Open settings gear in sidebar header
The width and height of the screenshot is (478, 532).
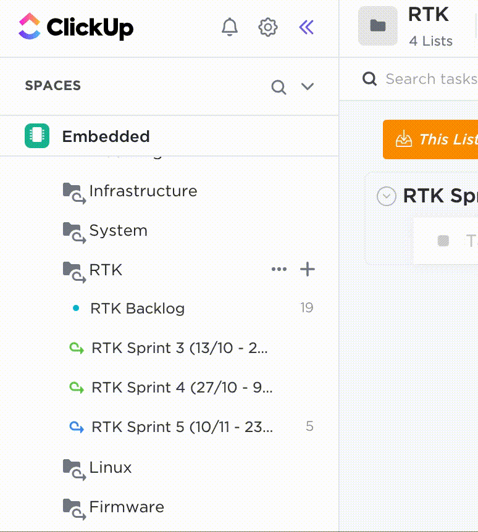[x=268, y=27]
